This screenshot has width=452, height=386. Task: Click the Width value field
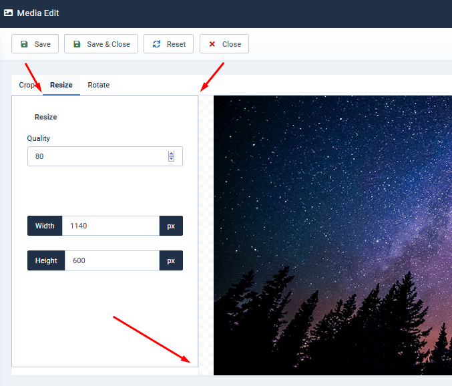coord(111,226)
